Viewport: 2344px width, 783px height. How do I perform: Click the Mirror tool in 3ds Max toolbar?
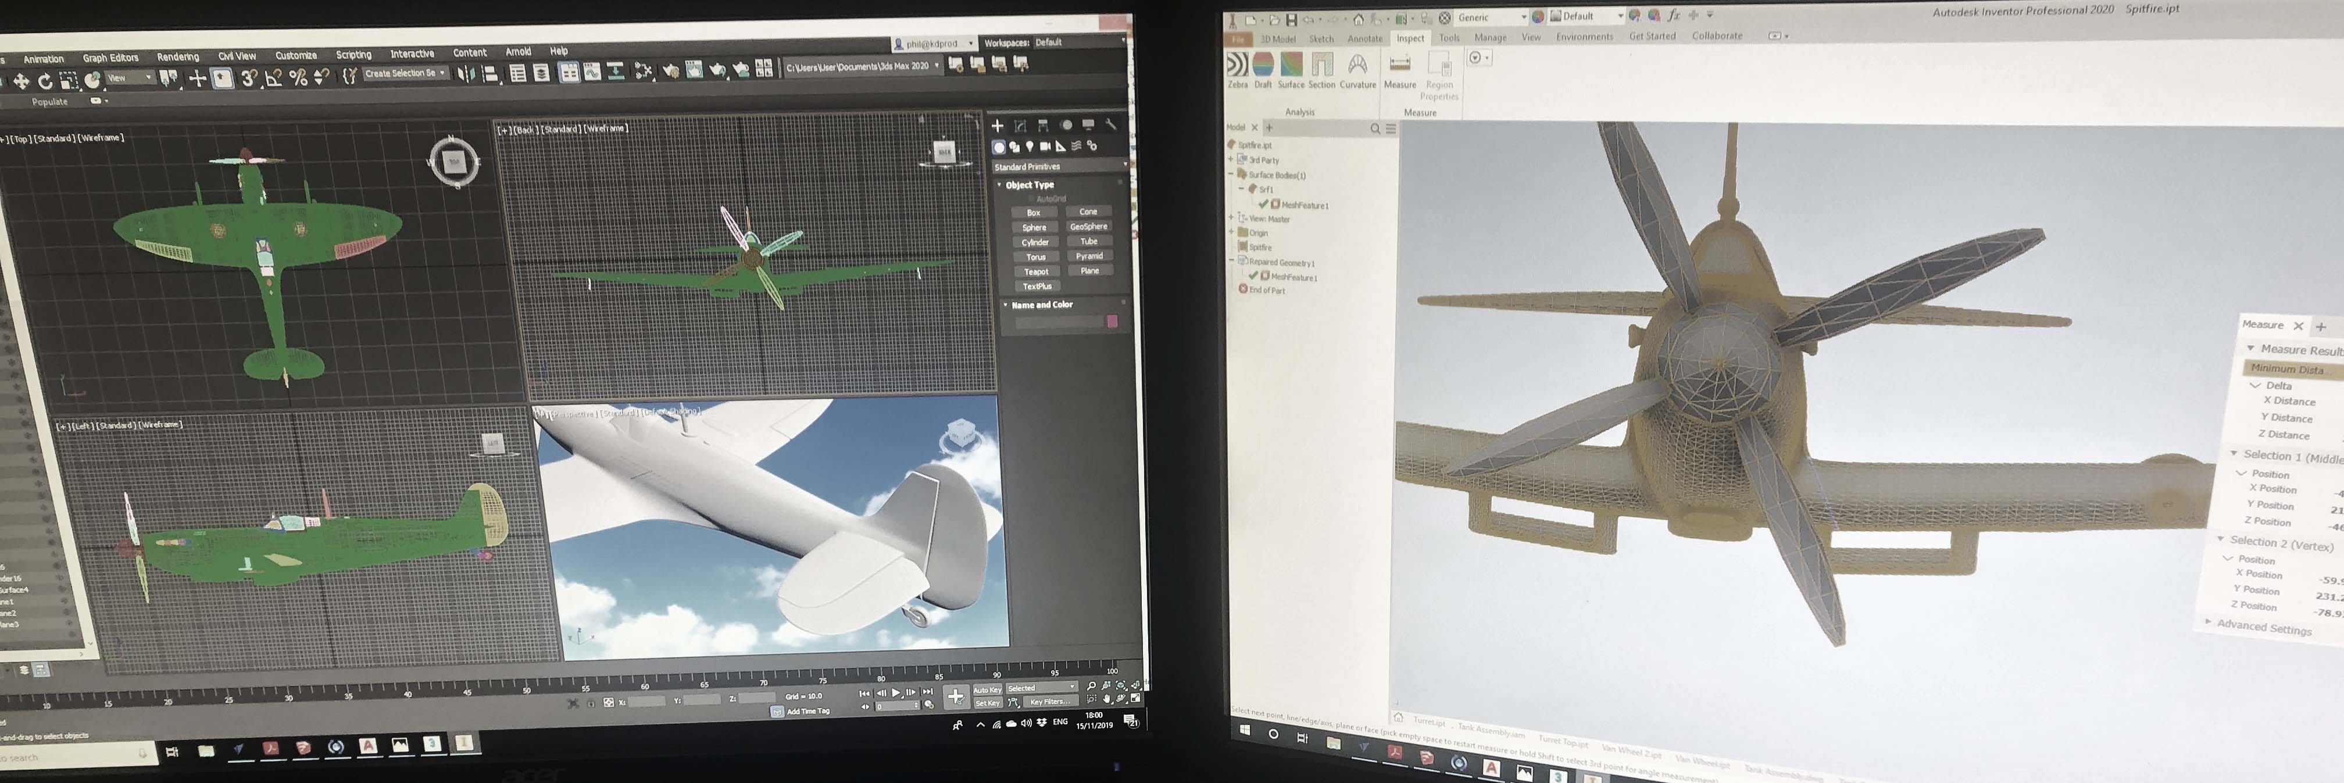point(466,74)
